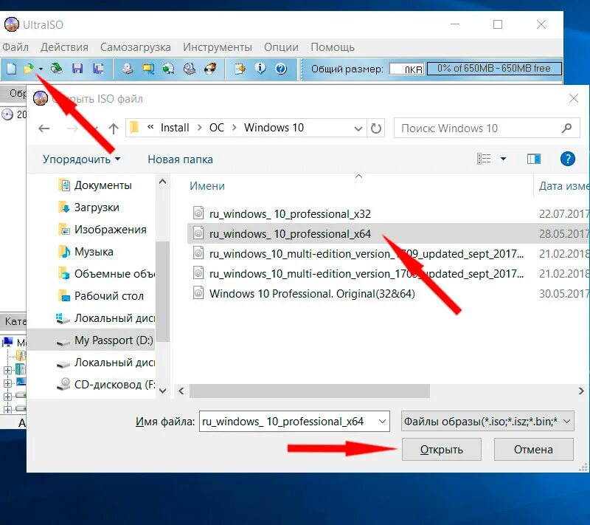The image size is (590, 525).
Task: Sort by the Имени column header
Action: pos(207,186)
